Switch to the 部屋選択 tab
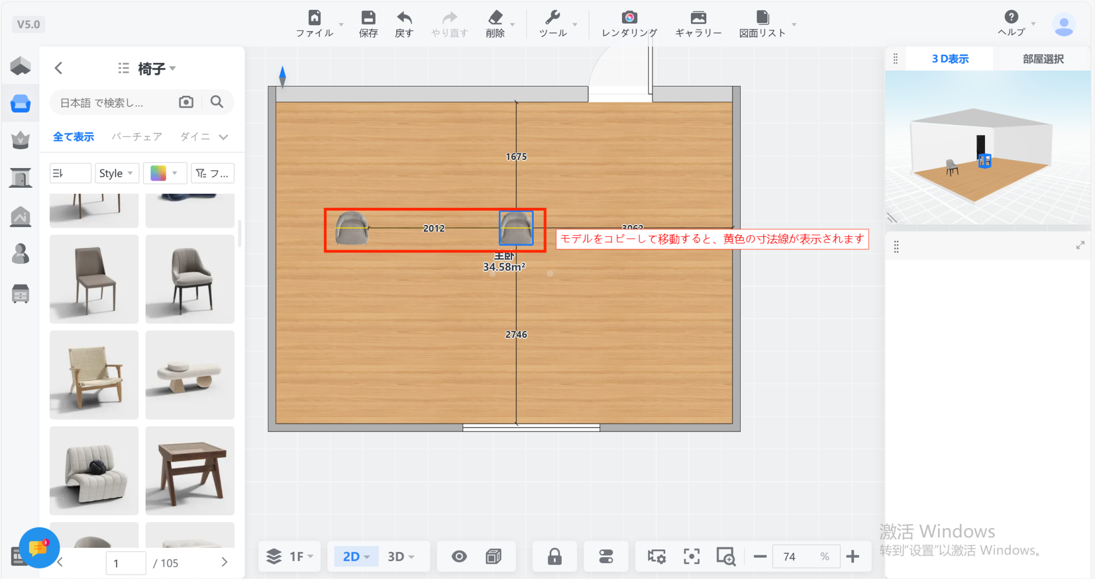The width and height of the screenshot is (1095, 579). click(1043, 59)
